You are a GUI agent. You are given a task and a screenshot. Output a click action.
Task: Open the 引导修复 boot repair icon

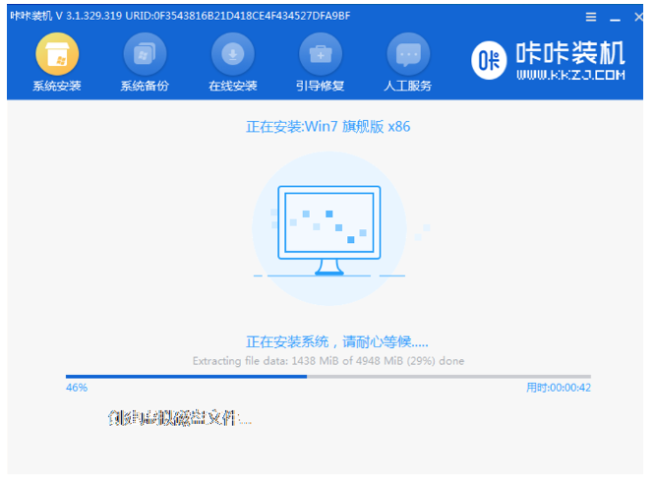coord(321,54)
